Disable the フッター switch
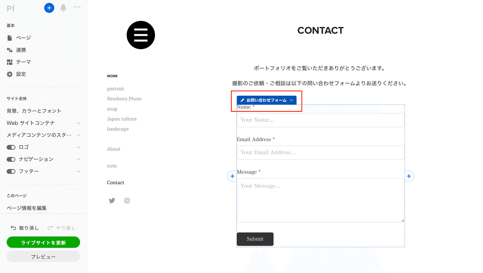 coord(11,171)
